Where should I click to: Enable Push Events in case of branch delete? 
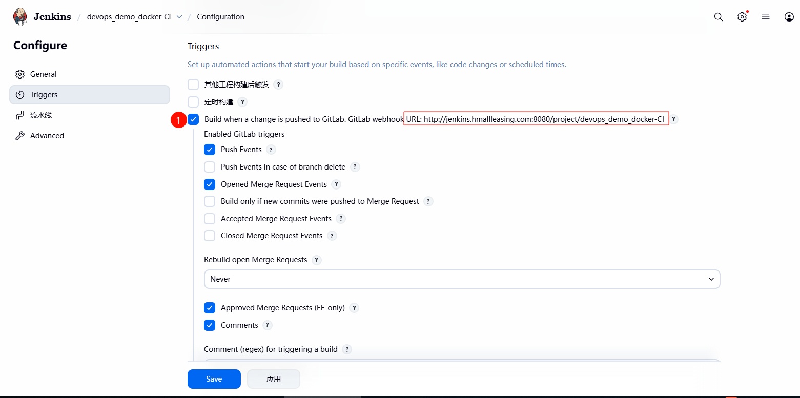point(210,167)
